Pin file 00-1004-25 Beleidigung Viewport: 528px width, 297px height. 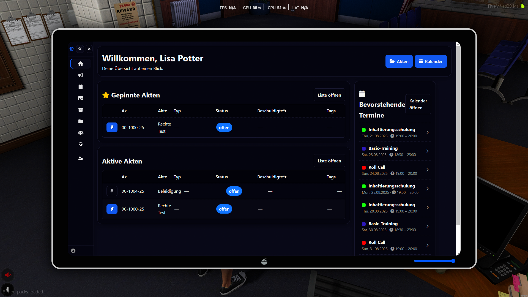point(112,191)
